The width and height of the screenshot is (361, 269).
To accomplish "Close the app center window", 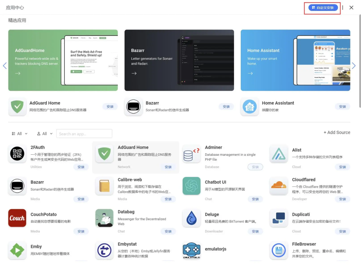I will [x=351, y=8].
